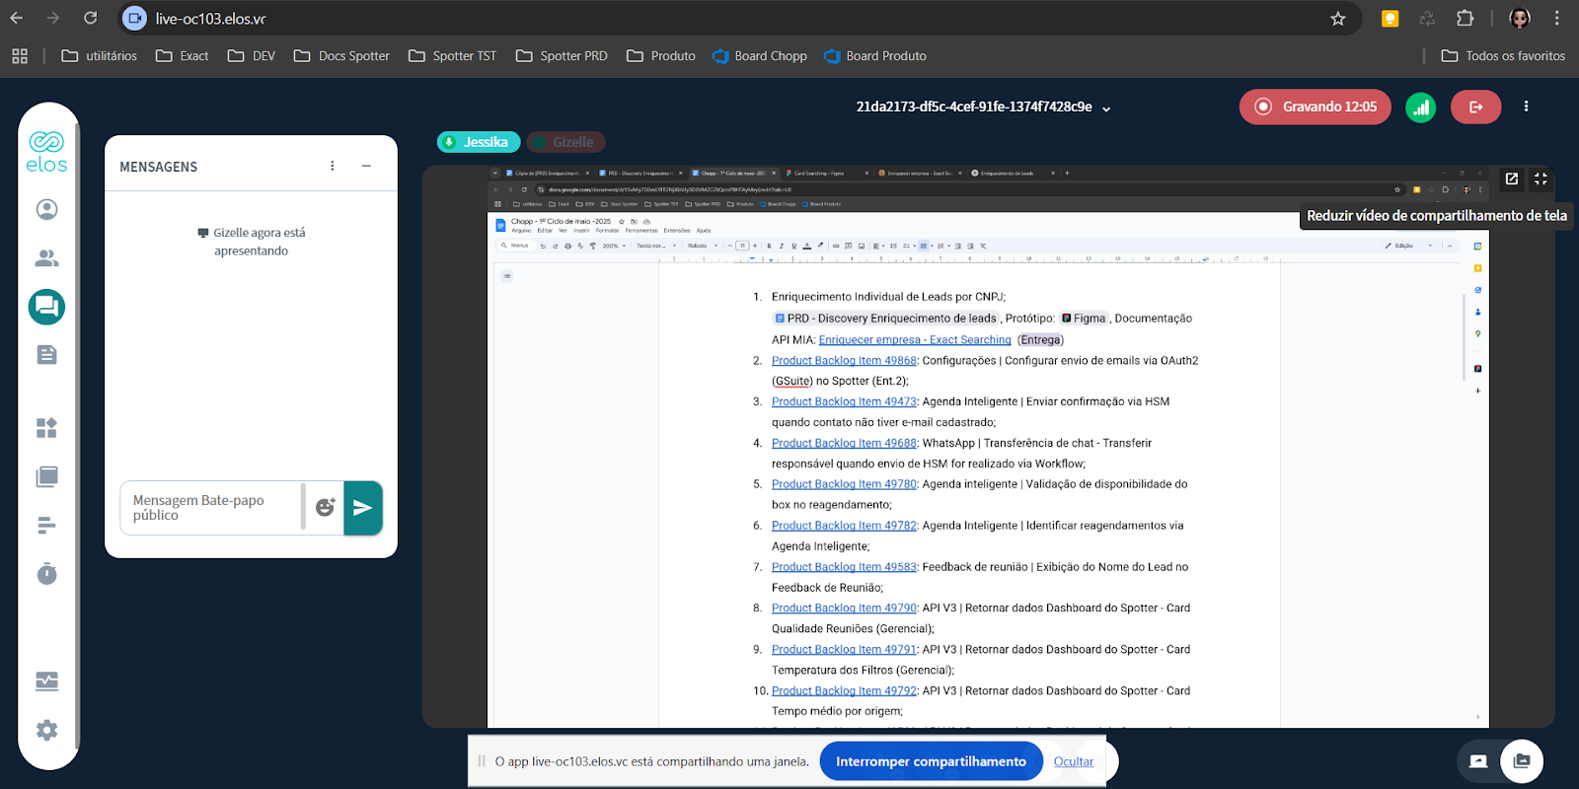Open the polls bars icon in sidebar
Image resolution: width=1579 pixels, height=789 pixels.
[x=46, y=526]
